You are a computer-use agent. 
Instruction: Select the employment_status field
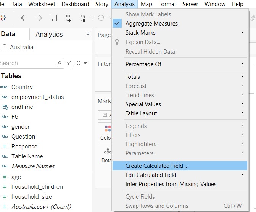pyautogui.click(x=37, y=97)
